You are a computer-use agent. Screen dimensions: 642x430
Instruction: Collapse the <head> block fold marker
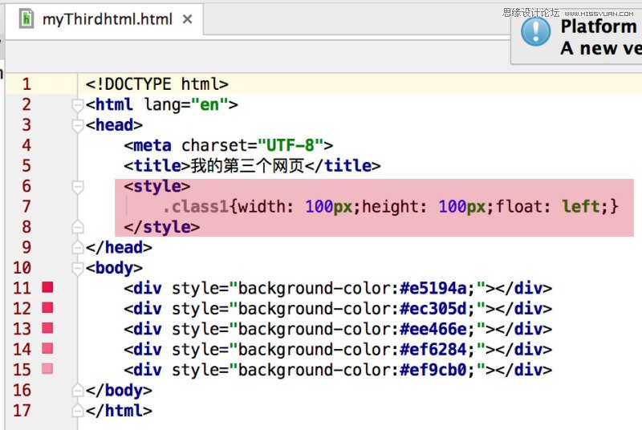[x=78, y=125]
